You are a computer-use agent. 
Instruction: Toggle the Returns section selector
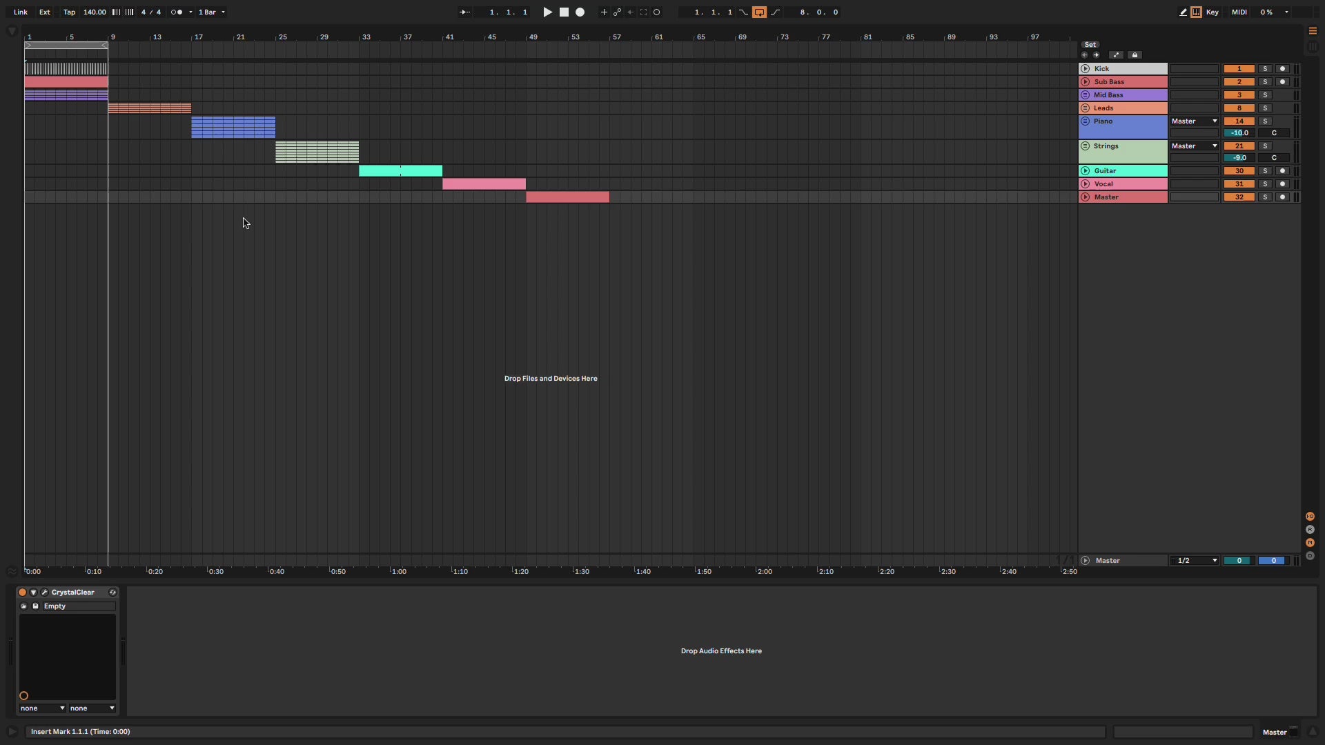point(1310,530)
